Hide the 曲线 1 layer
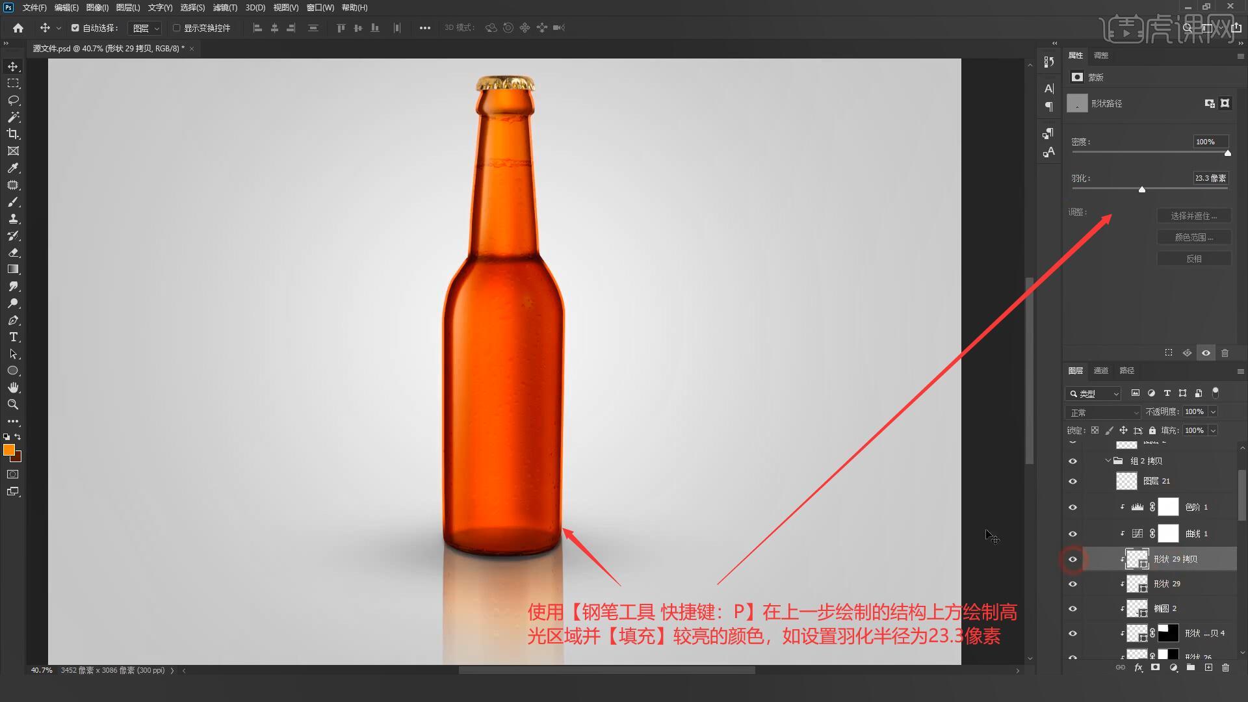Viewport: 1248px width, 702px height. click(1073, 534)
